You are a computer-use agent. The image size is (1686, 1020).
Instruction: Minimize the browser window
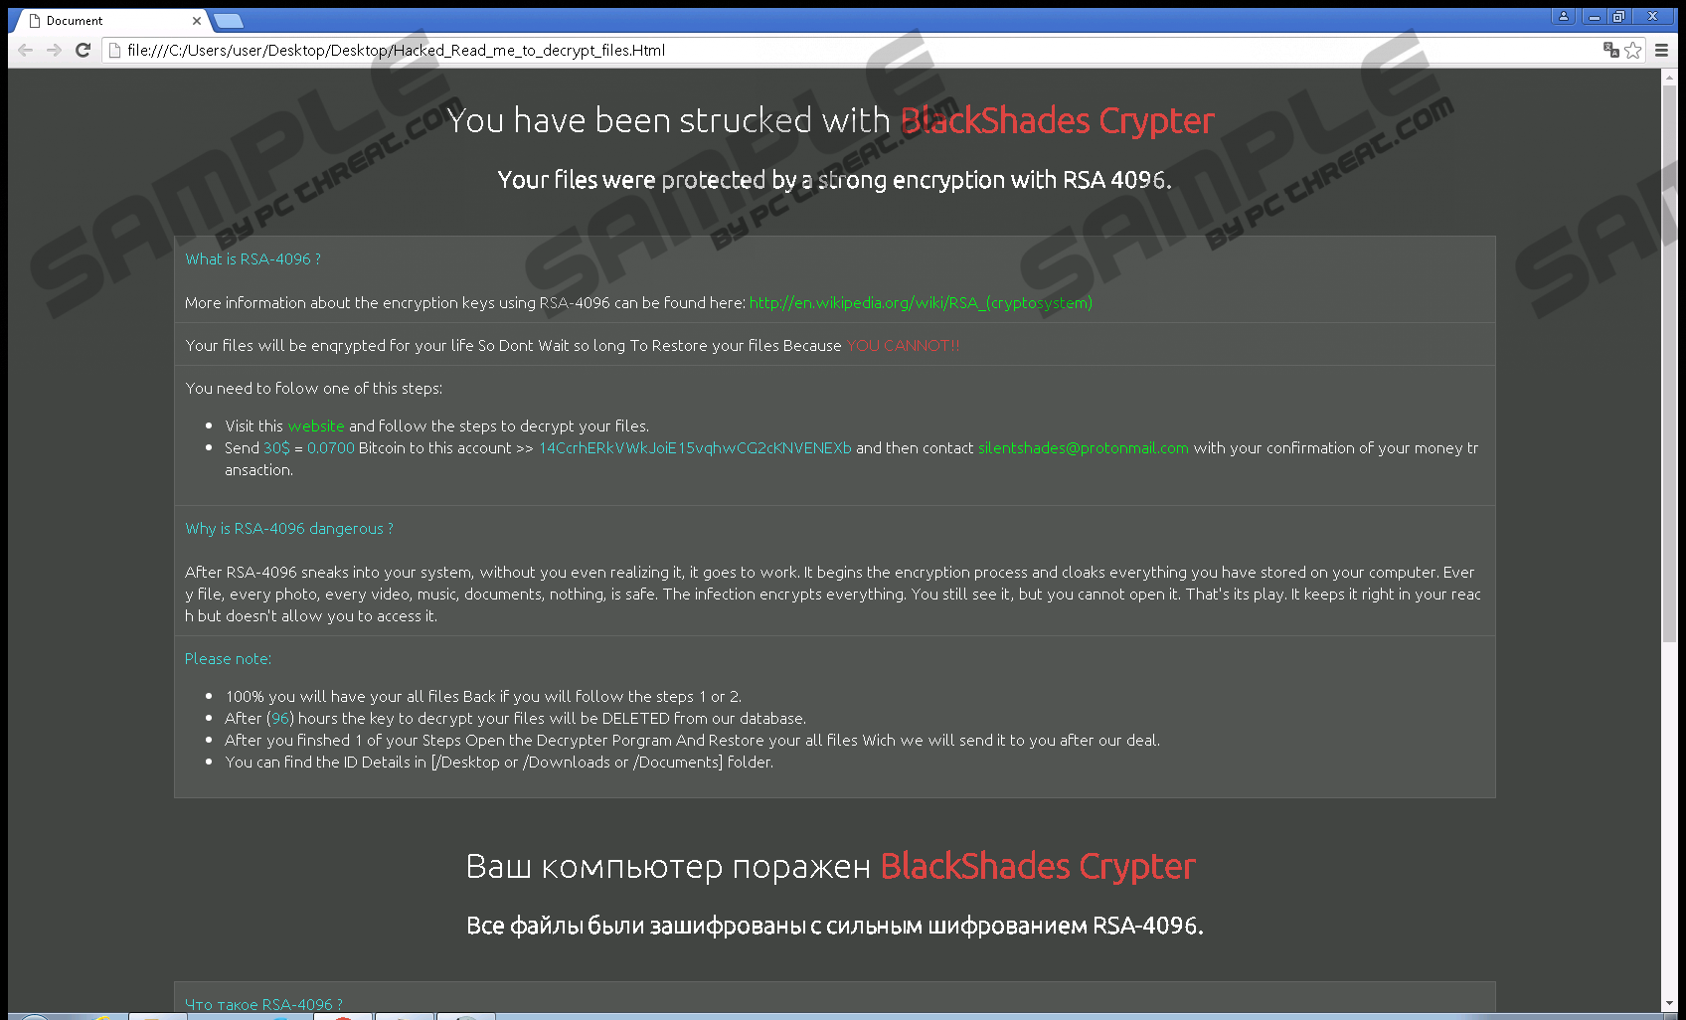point(1595,16)
